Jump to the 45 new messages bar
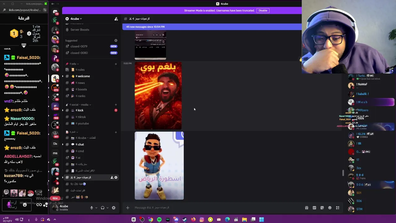 (212, 27)
